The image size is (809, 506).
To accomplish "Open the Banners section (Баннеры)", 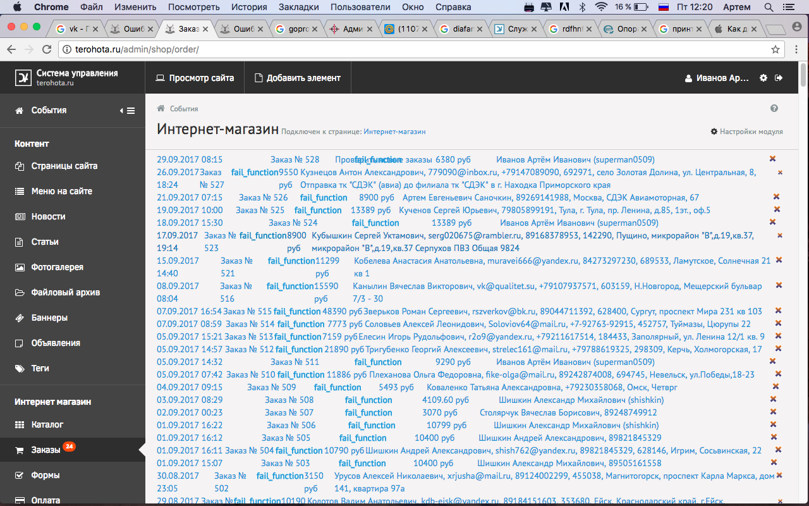I will pyautogui.click(x=49, y=318).
